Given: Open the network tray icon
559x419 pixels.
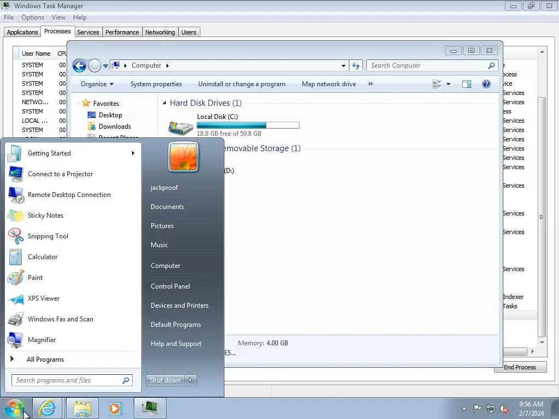Looking at the screenshot, I should pos(491,409).
